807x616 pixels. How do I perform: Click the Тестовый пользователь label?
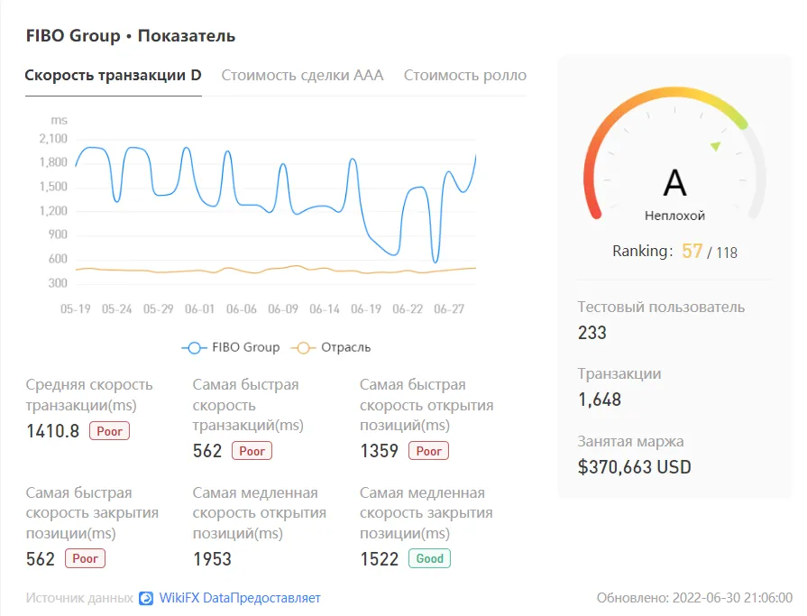tap(661, 308)
